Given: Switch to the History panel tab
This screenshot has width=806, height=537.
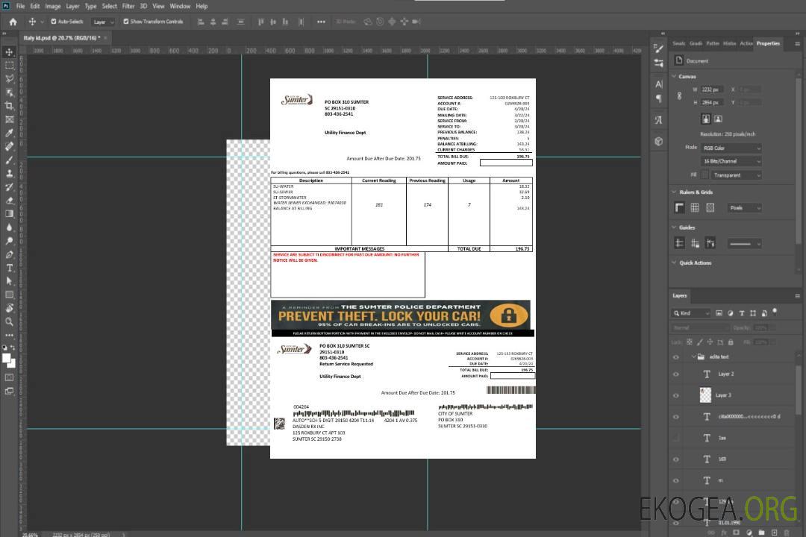Looking at the screenshot, I should tap(729, 43).
